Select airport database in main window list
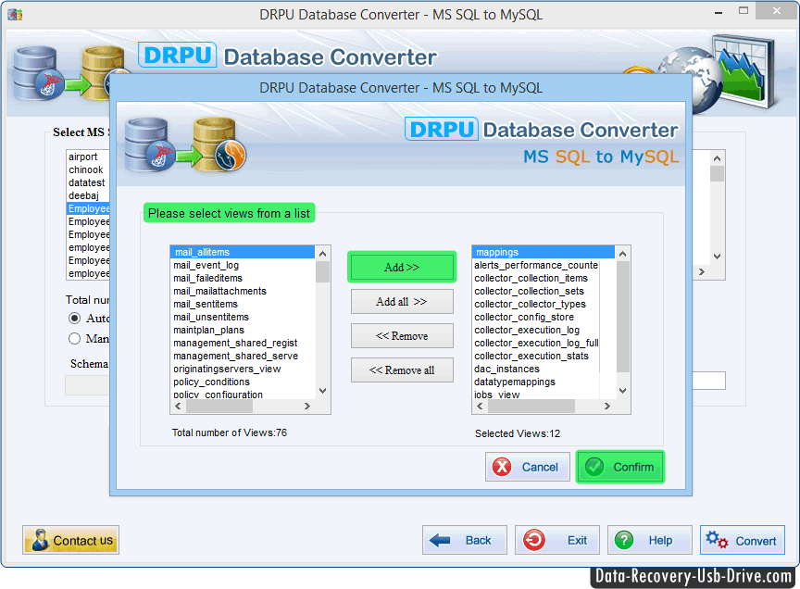This screenshot has height=589, width=800. coord(88,157)
